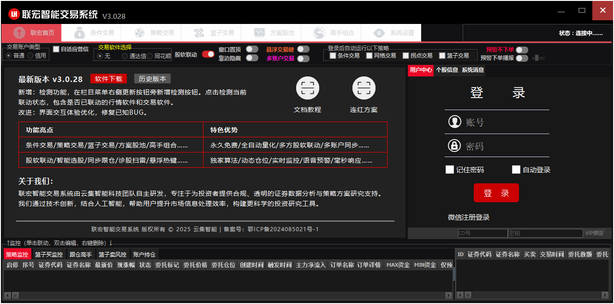
Task: Switch to the 个股信息 tab
Action: 447,70
